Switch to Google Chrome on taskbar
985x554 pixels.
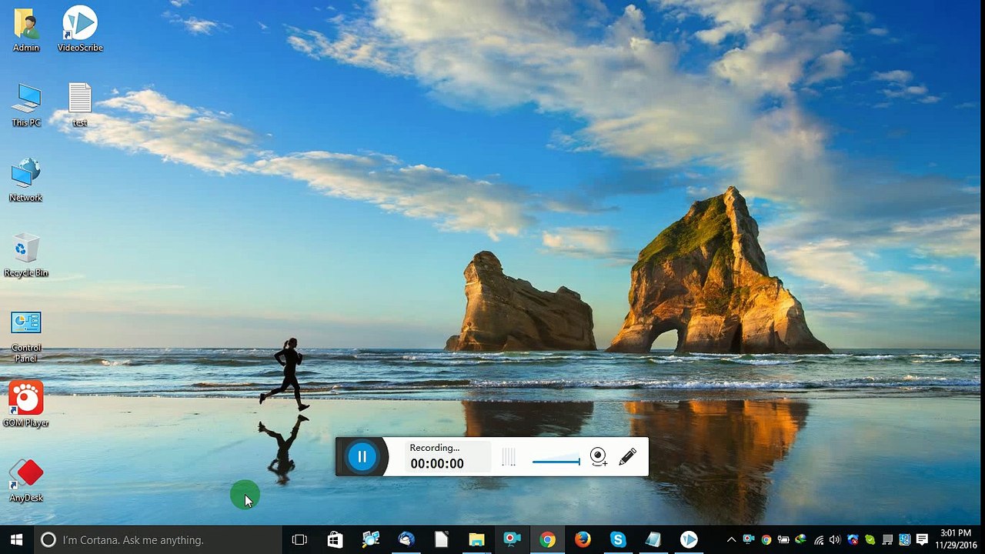point(547,540)
